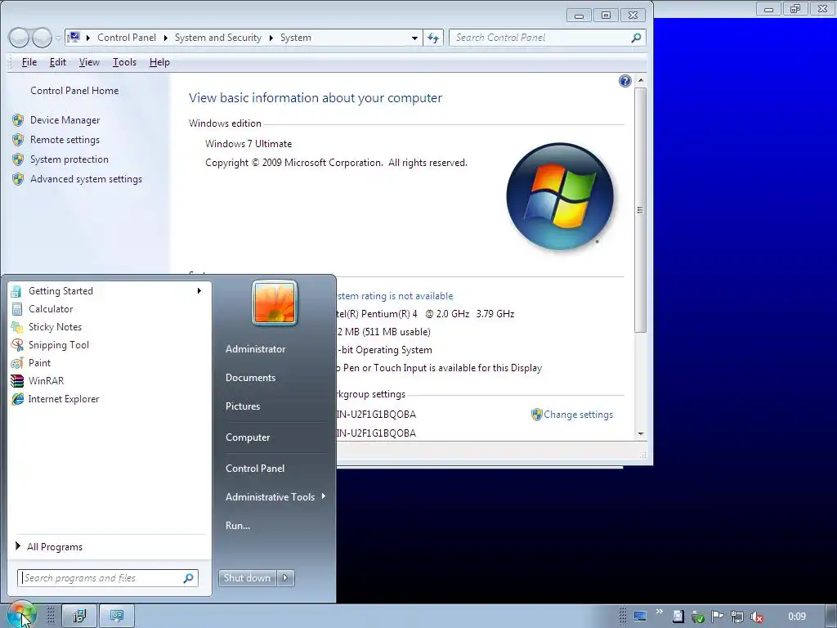Click the muted volume speaker tray icon
This screenshot has height=628, width=837.
pos(756,617)
